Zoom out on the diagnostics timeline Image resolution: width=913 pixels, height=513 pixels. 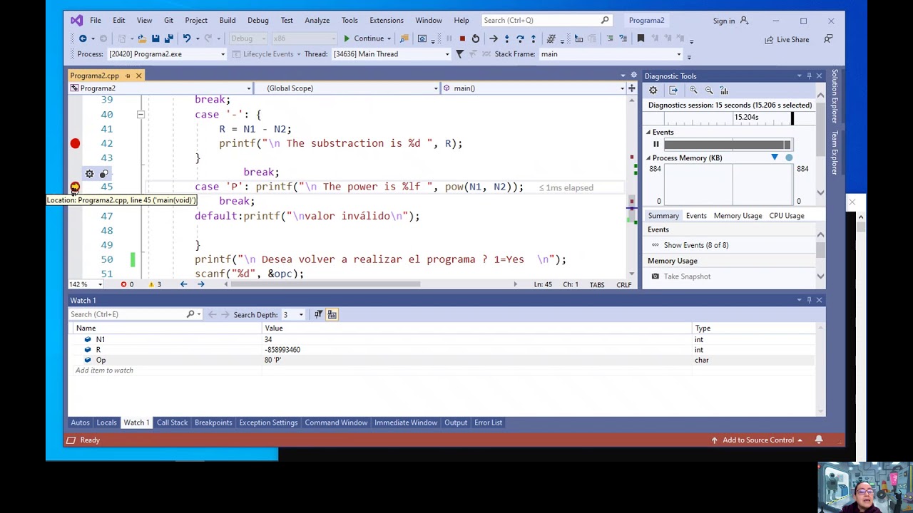(x=709, y=90)
